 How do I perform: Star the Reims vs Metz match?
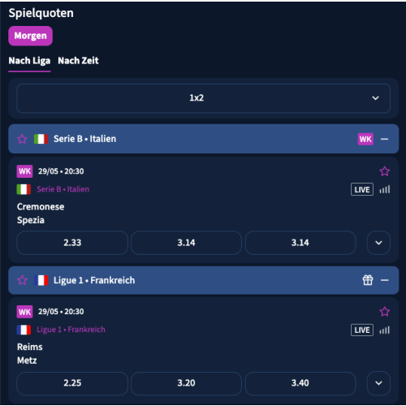pos(384,312)
